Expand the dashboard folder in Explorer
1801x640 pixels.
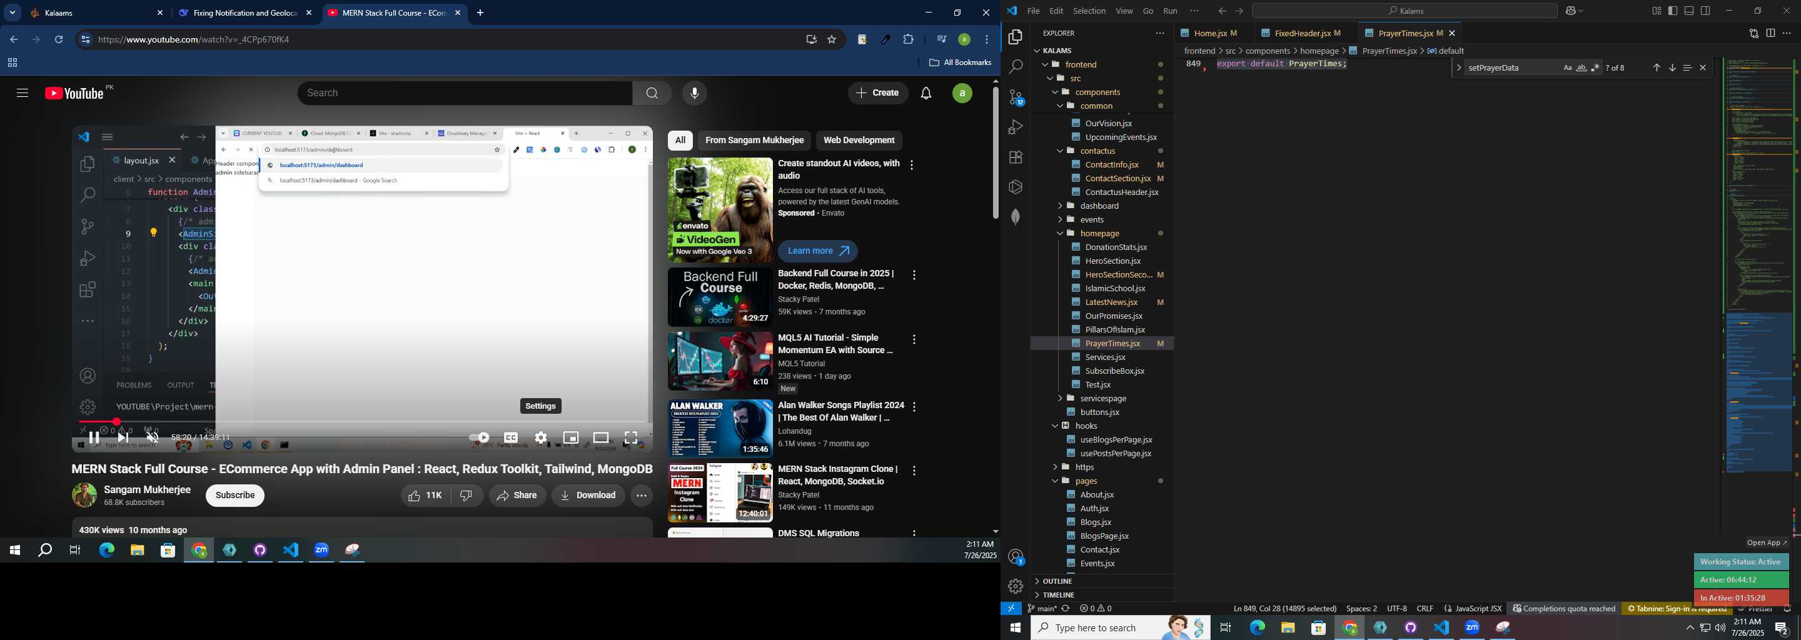coord(1101,206)
